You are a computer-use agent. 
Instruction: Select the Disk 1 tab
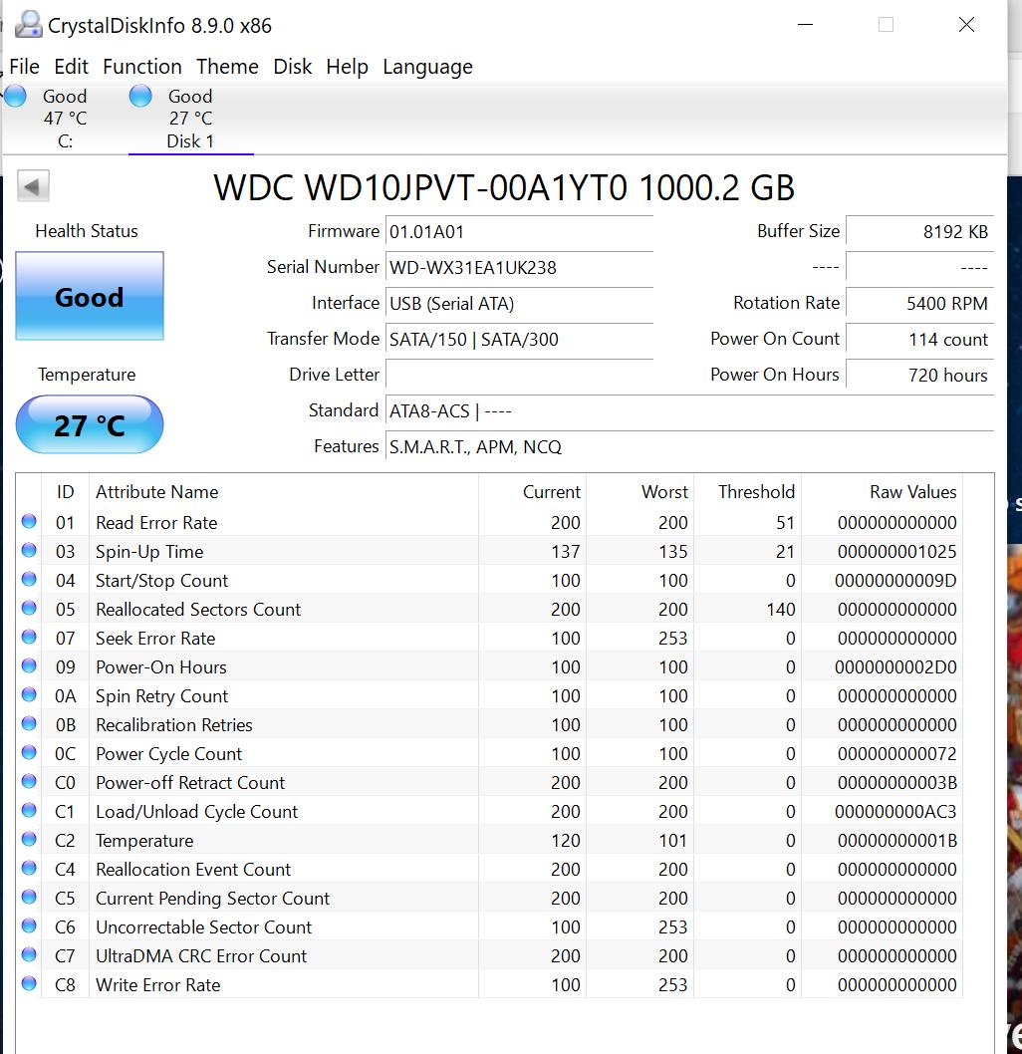191,119
